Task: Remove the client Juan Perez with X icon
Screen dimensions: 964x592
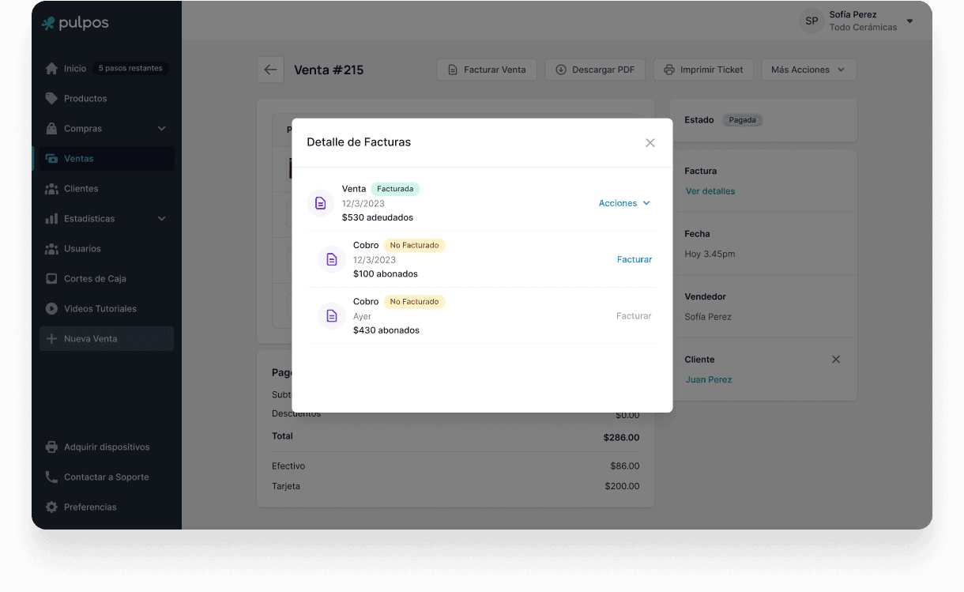Action: (x=836, y=360)
